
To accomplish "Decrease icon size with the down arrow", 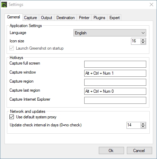I will pyautogui.click(x=143, y=43).
